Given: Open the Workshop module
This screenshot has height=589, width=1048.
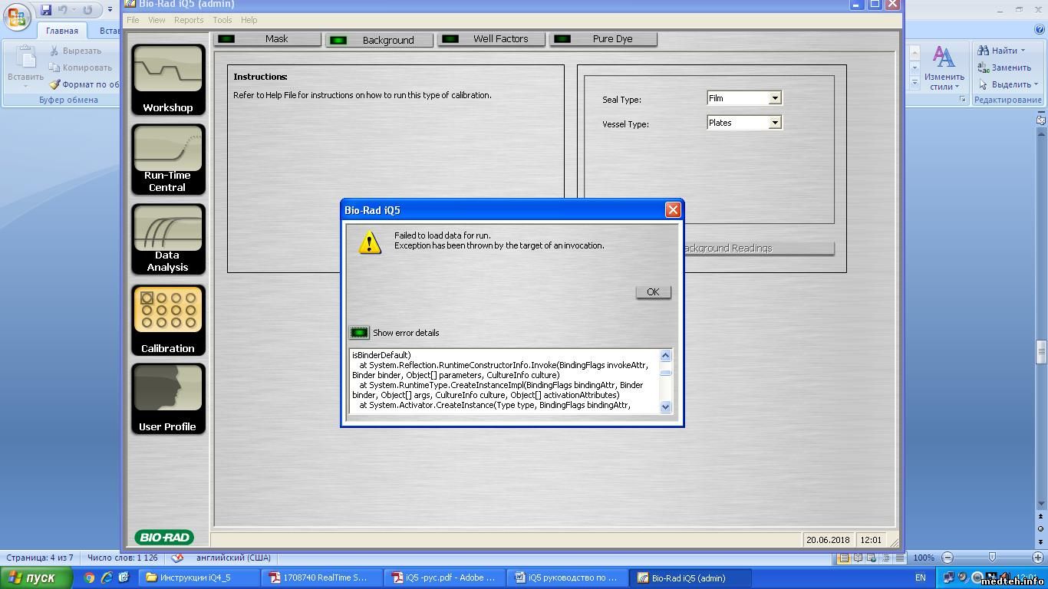Looking at the screenshot, I should (168, 80).
